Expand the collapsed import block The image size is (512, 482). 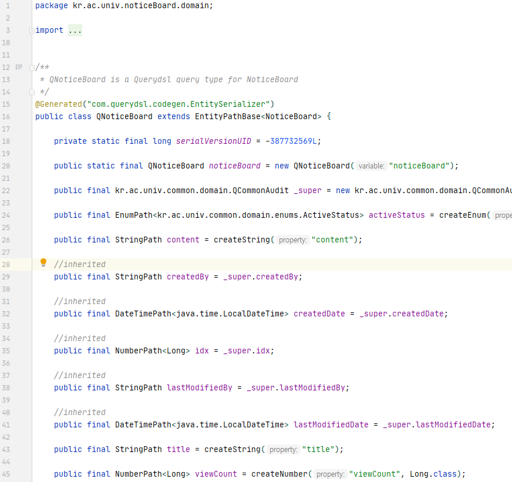32,31
